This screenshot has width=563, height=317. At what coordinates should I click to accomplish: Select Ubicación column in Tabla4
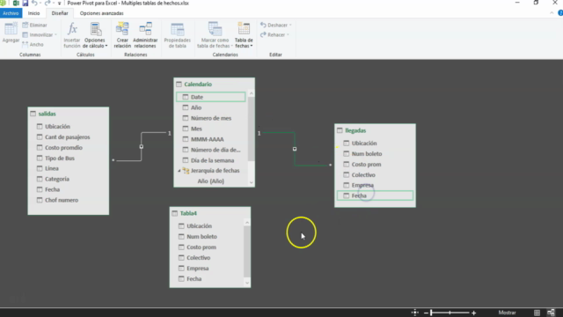pos(200,226)
